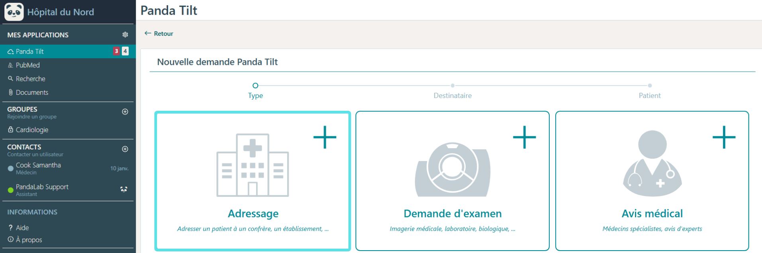Select the Type step marker
The height and width of the screenshot is (253, 762).
click(x=255, y=85)
